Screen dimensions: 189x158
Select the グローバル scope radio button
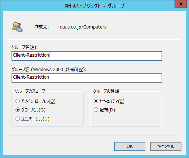click(18, 110)
